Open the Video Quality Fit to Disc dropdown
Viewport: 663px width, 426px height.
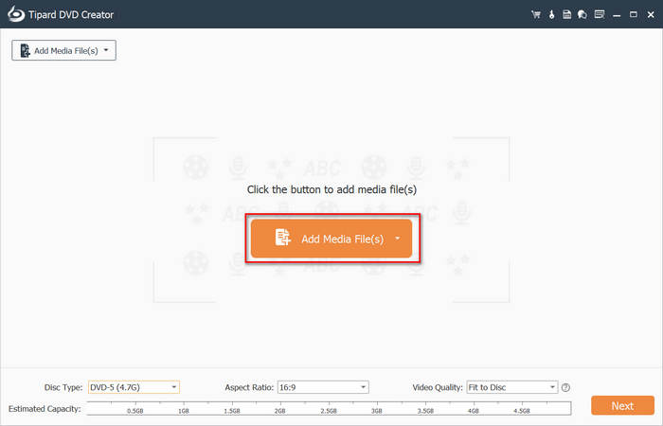[512, 387]
